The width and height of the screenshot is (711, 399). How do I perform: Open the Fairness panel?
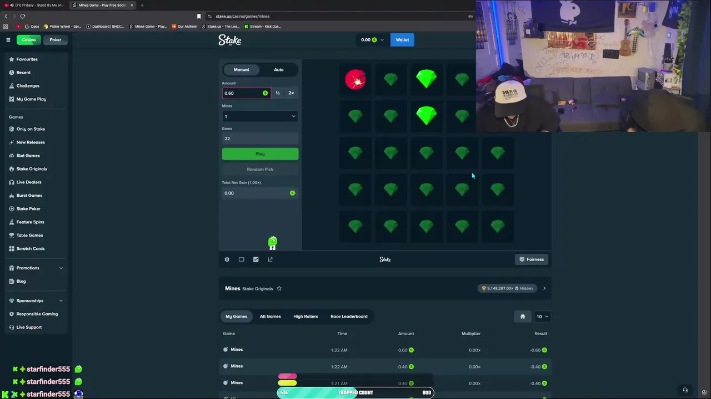tap(532, 259)
